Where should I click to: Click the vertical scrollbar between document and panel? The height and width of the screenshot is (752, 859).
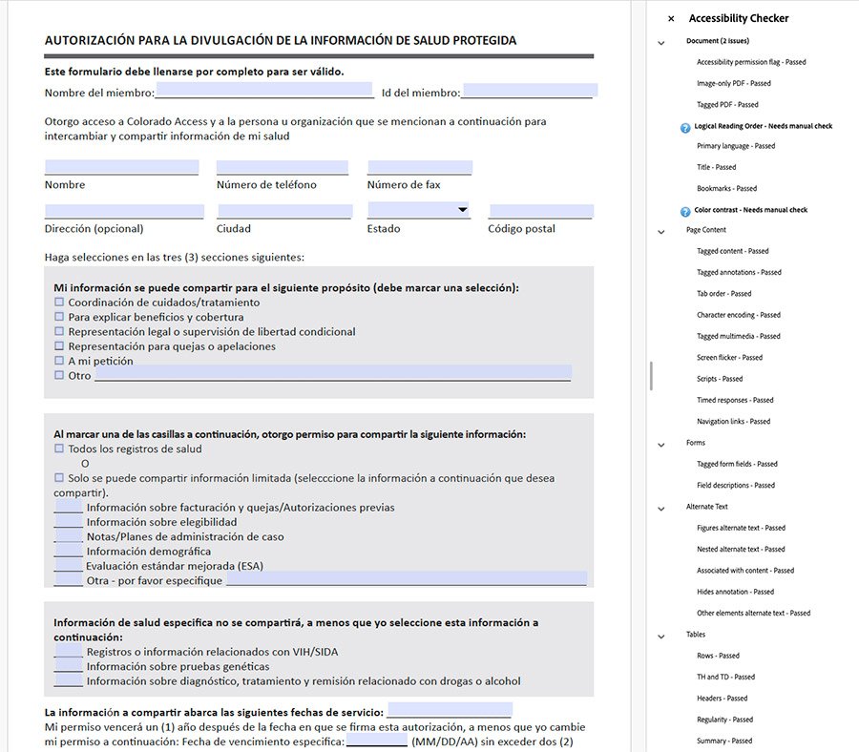[651, 375]
